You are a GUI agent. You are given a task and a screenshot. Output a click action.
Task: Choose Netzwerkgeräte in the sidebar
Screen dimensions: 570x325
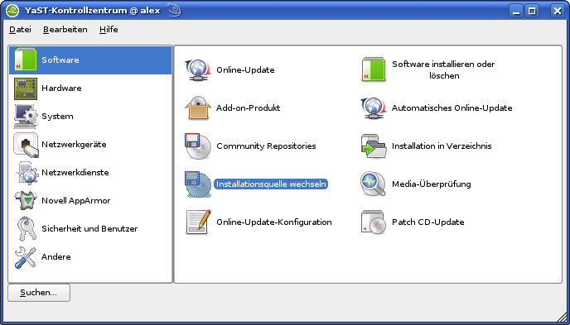point(90,145)
